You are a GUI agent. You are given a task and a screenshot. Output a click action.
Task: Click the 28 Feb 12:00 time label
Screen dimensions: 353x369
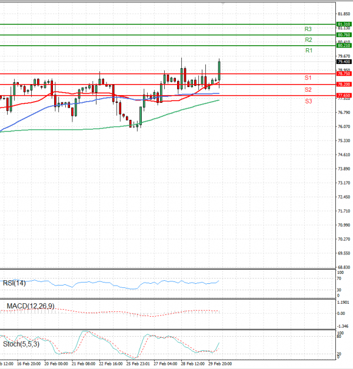pyautogui.click(x=193, y=364)
